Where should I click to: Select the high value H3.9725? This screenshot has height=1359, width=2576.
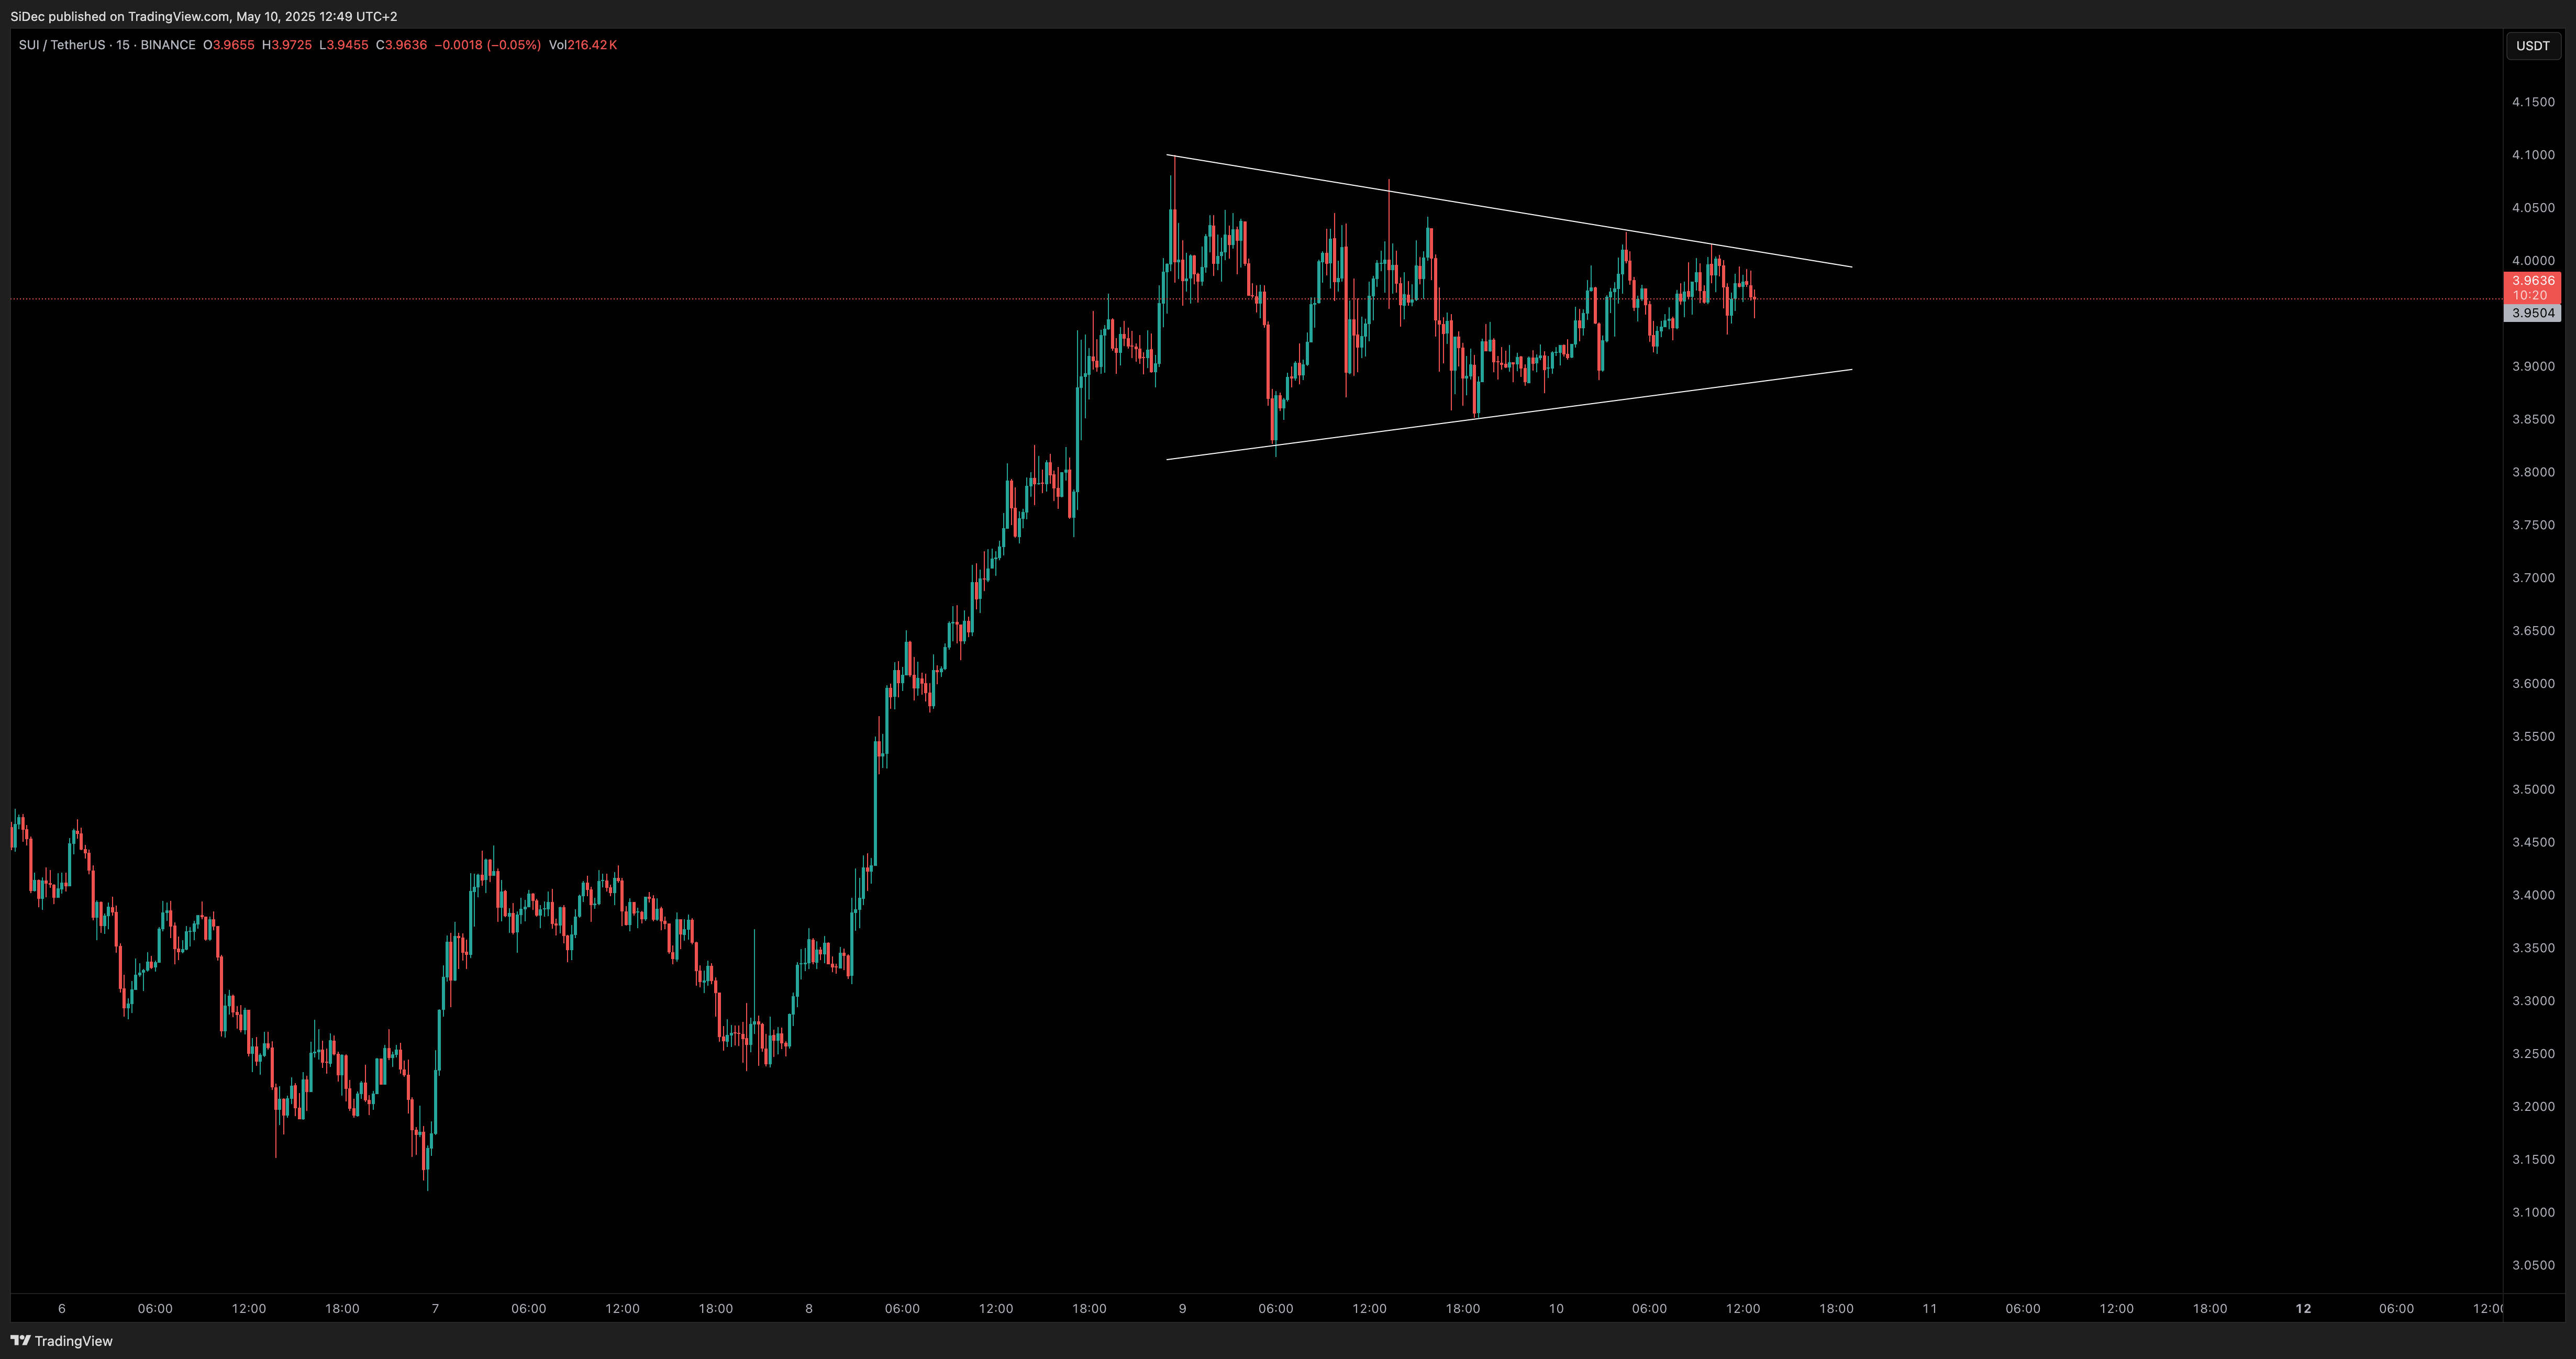click(287, 45)
